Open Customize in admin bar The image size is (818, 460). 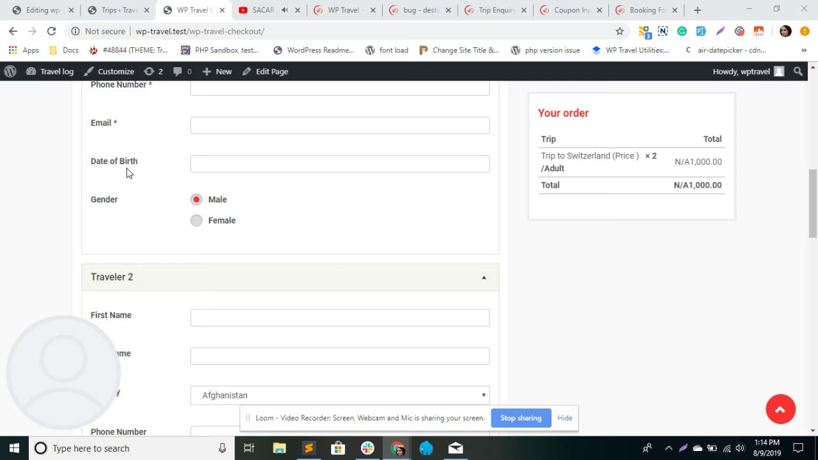[x=109, y=72]
